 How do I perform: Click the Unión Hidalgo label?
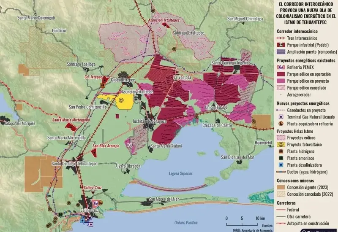tap(216, 107)
